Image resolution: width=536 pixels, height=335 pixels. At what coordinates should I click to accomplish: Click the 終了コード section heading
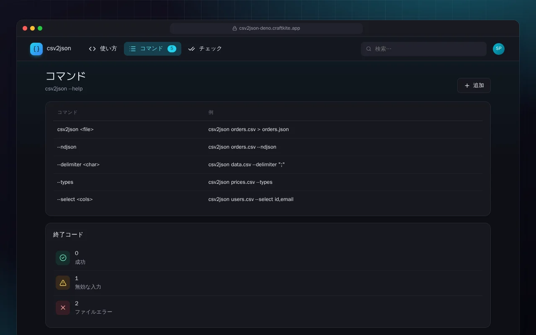tap(68, 234)
